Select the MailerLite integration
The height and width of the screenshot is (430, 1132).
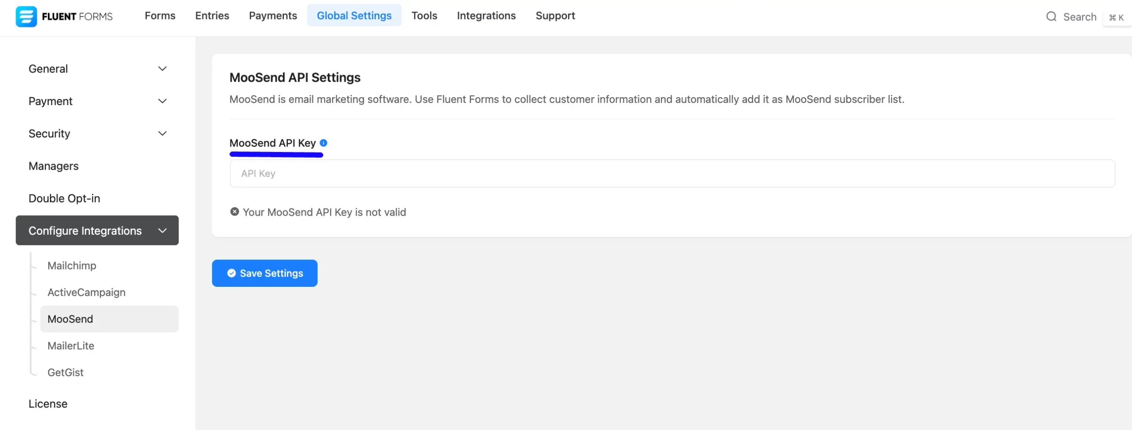point(71,346)
